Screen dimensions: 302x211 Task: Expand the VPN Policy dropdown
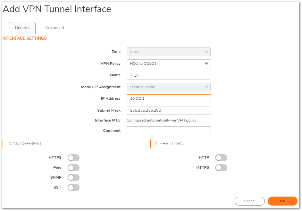coord(168,63)
